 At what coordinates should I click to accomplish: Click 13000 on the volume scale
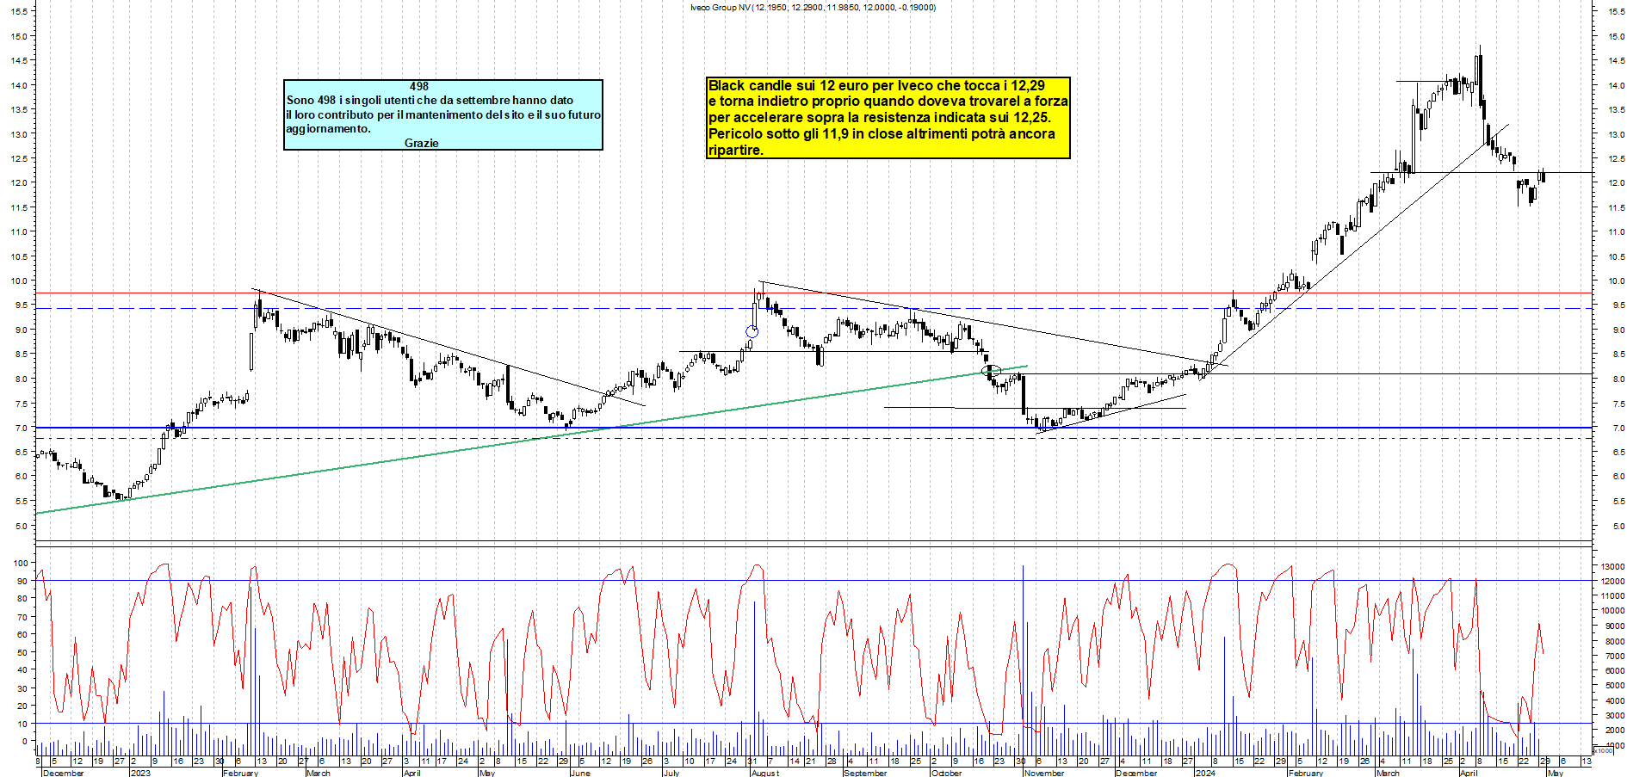coord(1612,566)
